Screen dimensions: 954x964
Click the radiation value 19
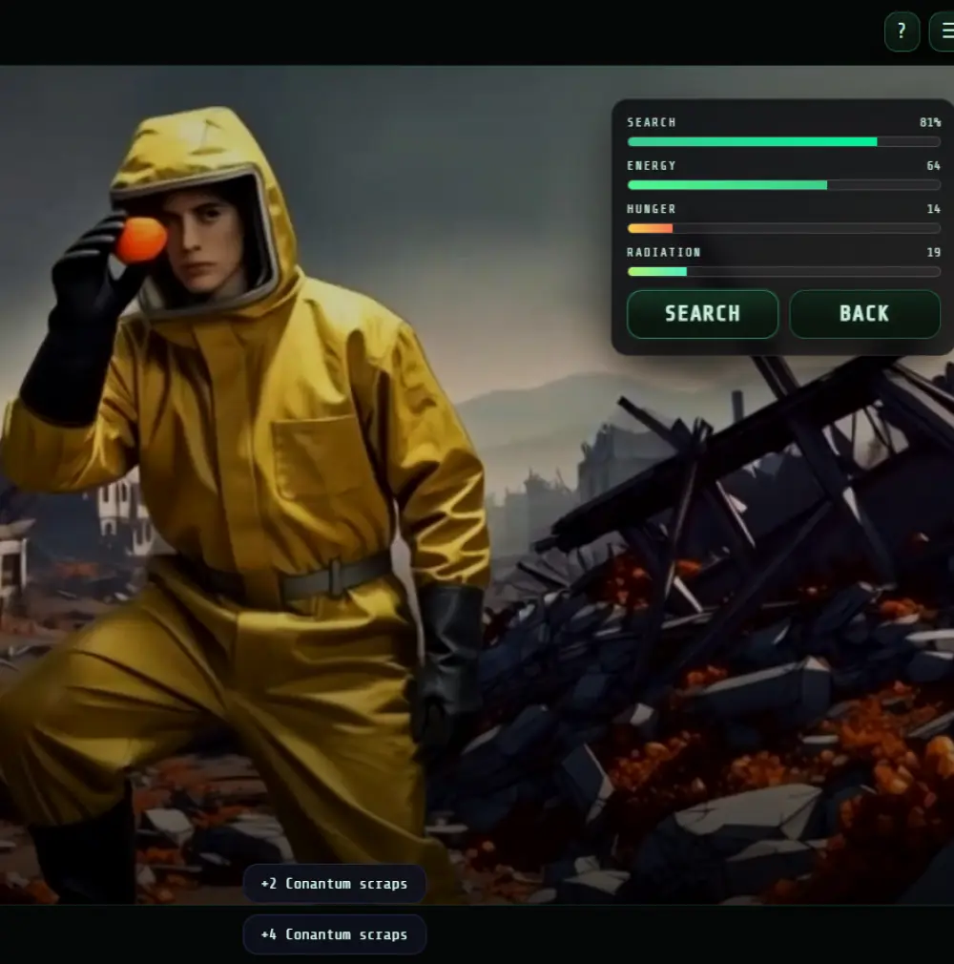tap(933, 252)
